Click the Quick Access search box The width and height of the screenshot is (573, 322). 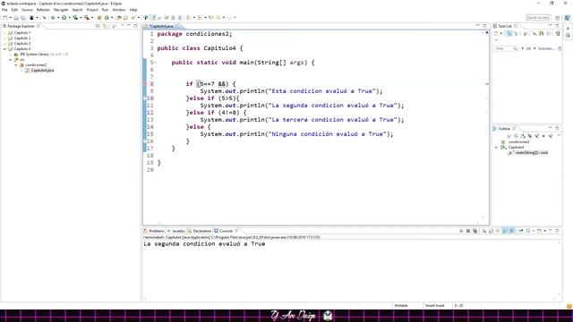(537, 18)
